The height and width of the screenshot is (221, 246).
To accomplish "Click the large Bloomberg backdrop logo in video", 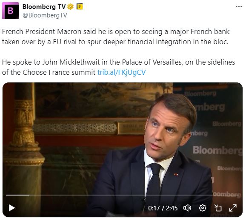I will (217, 150).
